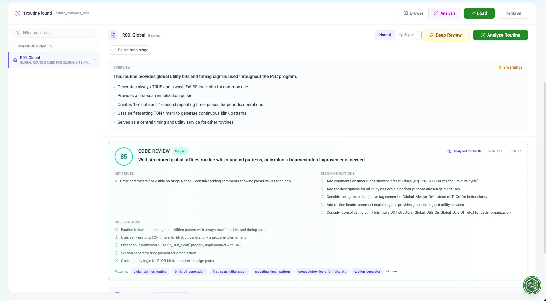Viewport: 546px width, 301px height.
Task: Click the '5 calls' stat
Action: click(x=515, y=151)
